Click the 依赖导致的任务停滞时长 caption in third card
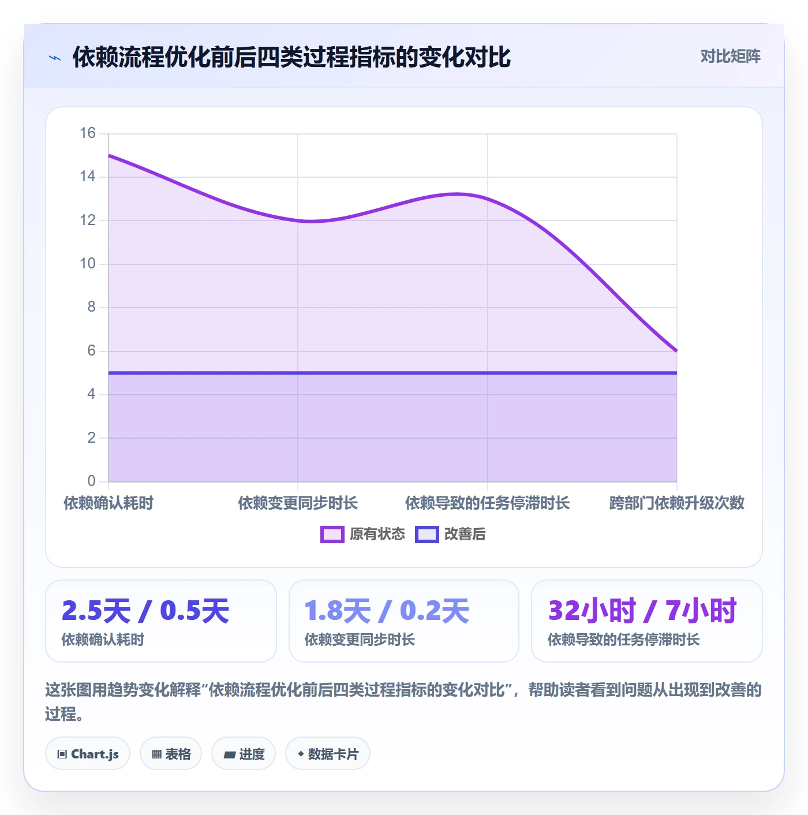Viewport: 808px width, 815px height. (x=623, y=640)
